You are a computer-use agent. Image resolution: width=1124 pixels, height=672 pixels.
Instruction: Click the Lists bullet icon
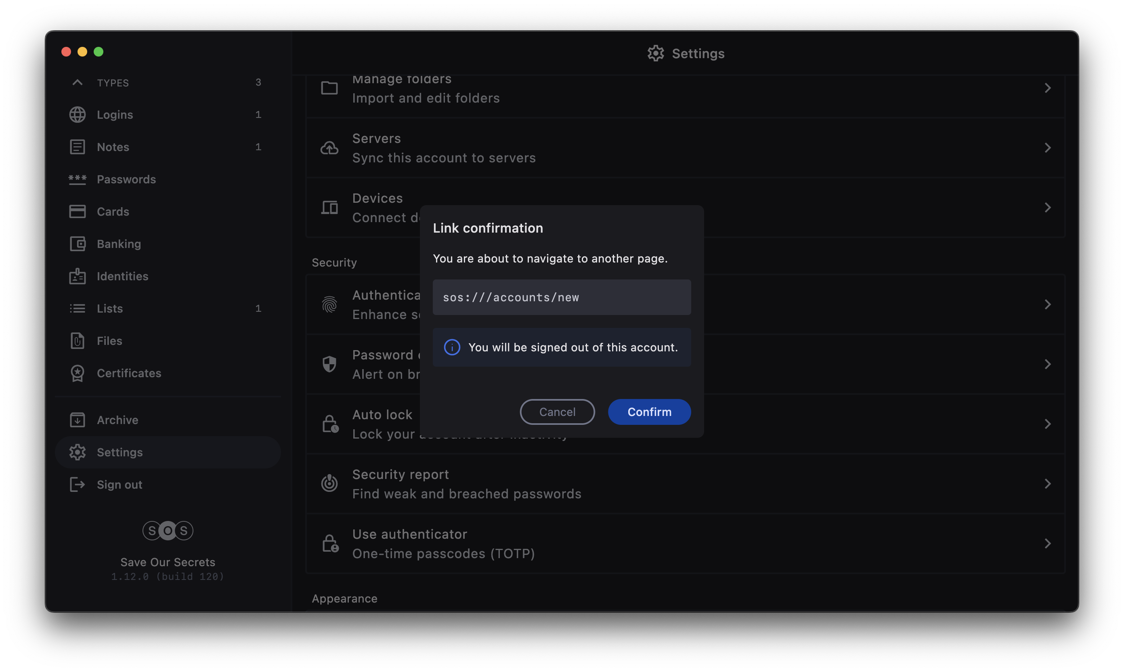(78, 309)
